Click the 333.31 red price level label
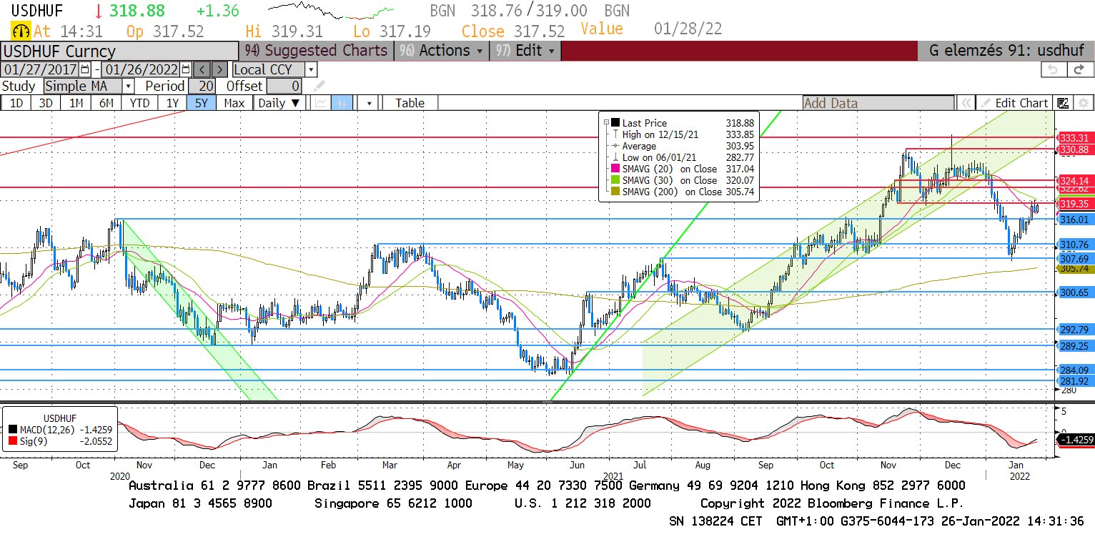Screen dimensions: 1095x542 tap(1074, 138)
